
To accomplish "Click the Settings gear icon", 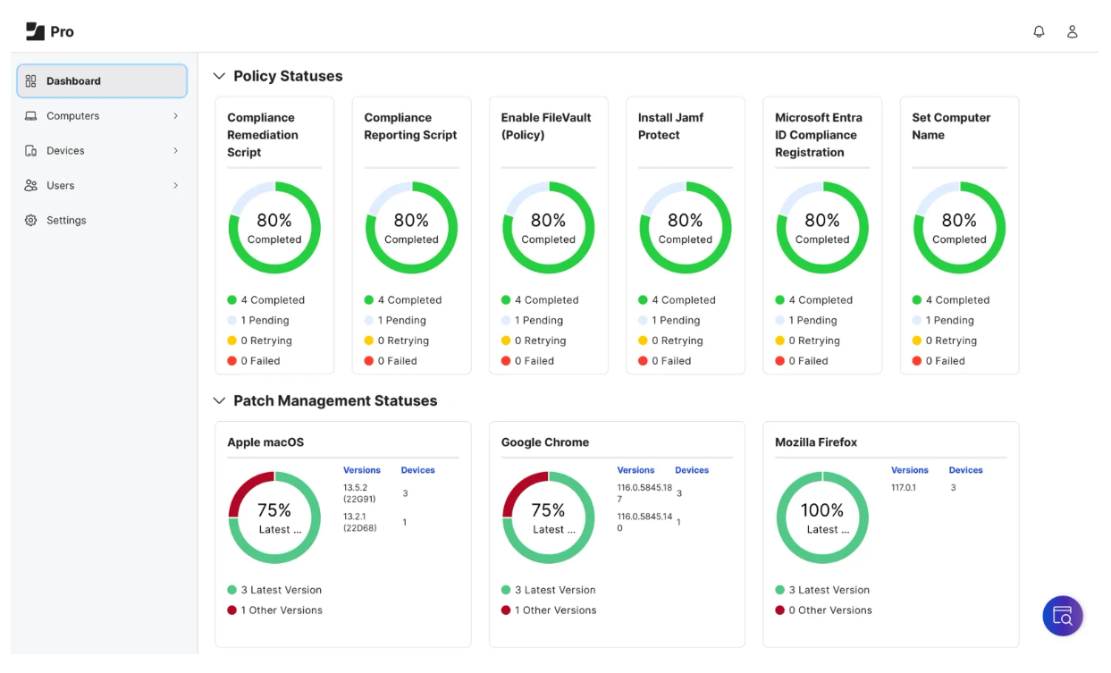I will click(x=30, y=220).
